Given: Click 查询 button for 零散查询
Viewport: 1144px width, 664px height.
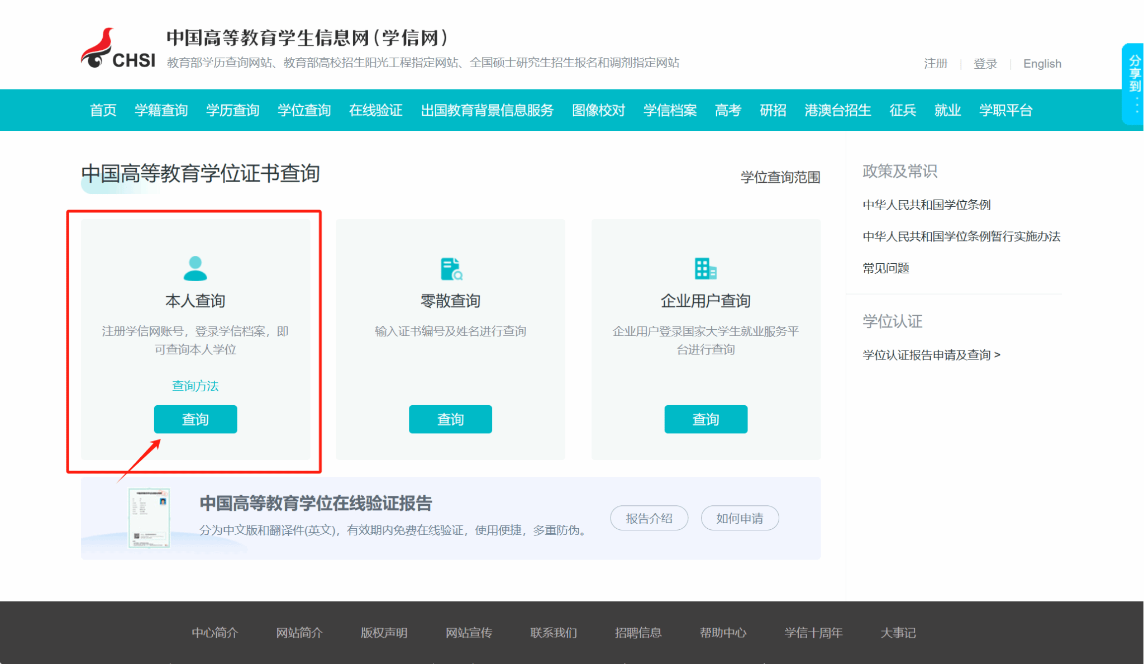Looking at the screenshot, I should (450, 419).
